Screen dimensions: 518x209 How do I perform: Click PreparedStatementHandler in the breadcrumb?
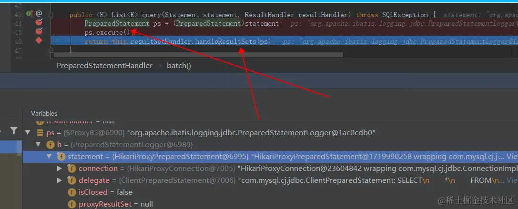coord(104,65)
